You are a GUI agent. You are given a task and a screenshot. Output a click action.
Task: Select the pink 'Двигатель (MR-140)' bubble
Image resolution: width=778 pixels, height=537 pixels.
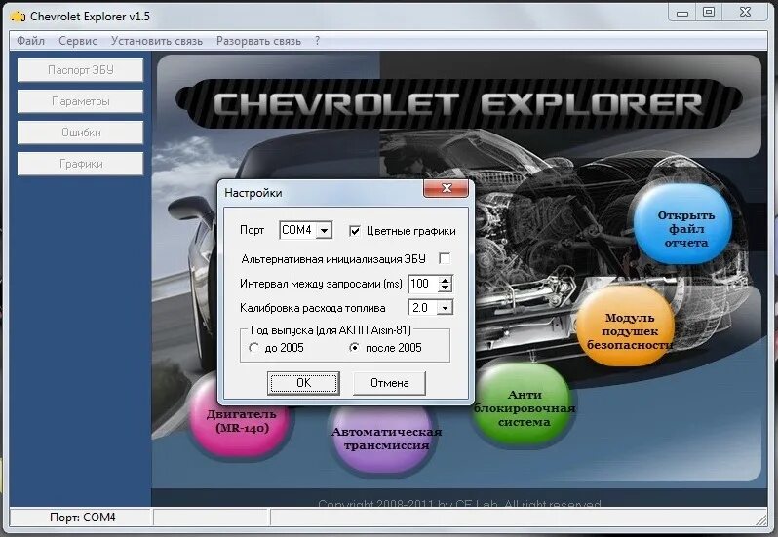(241, 417)
